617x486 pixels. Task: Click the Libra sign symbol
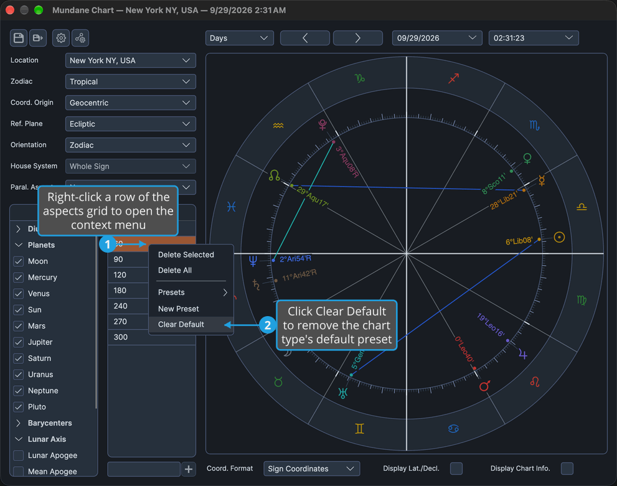(x=582, y=207)
